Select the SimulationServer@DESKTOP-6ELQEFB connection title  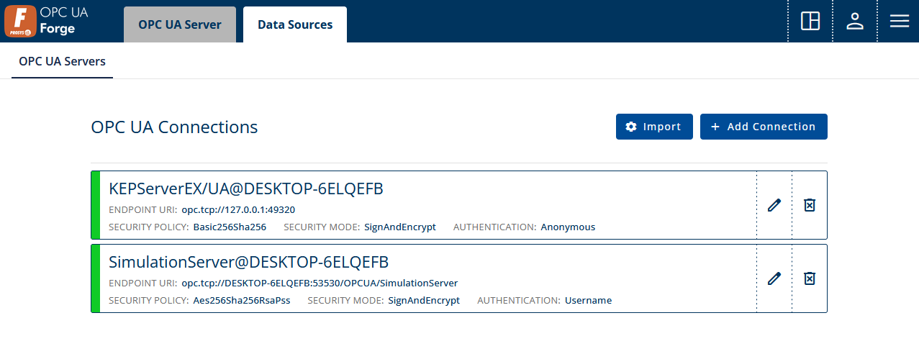249,262
